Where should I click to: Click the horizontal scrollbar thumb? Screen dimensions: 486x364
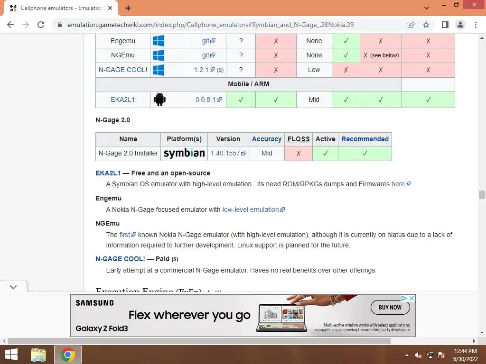pos(199,341)
